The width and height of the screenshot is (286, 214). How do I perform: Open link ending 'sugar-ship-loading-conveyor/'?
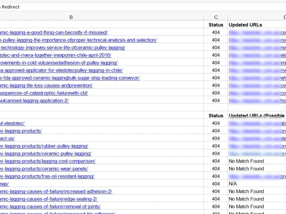tap(70, 78)
